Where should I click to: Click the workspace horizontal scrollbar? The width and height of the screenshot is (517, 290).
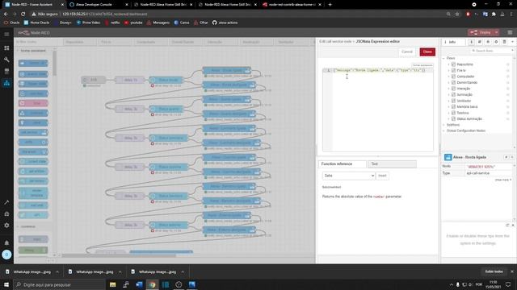point(119,255)
